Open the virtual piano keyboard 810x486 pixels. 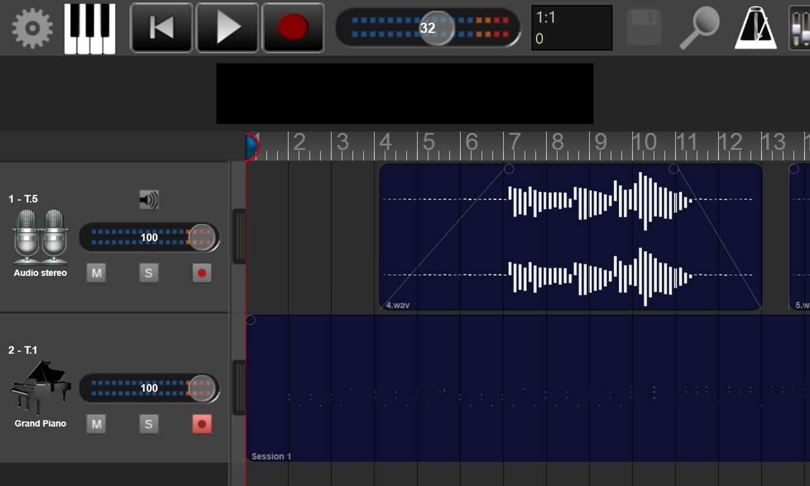coord(90,29)
